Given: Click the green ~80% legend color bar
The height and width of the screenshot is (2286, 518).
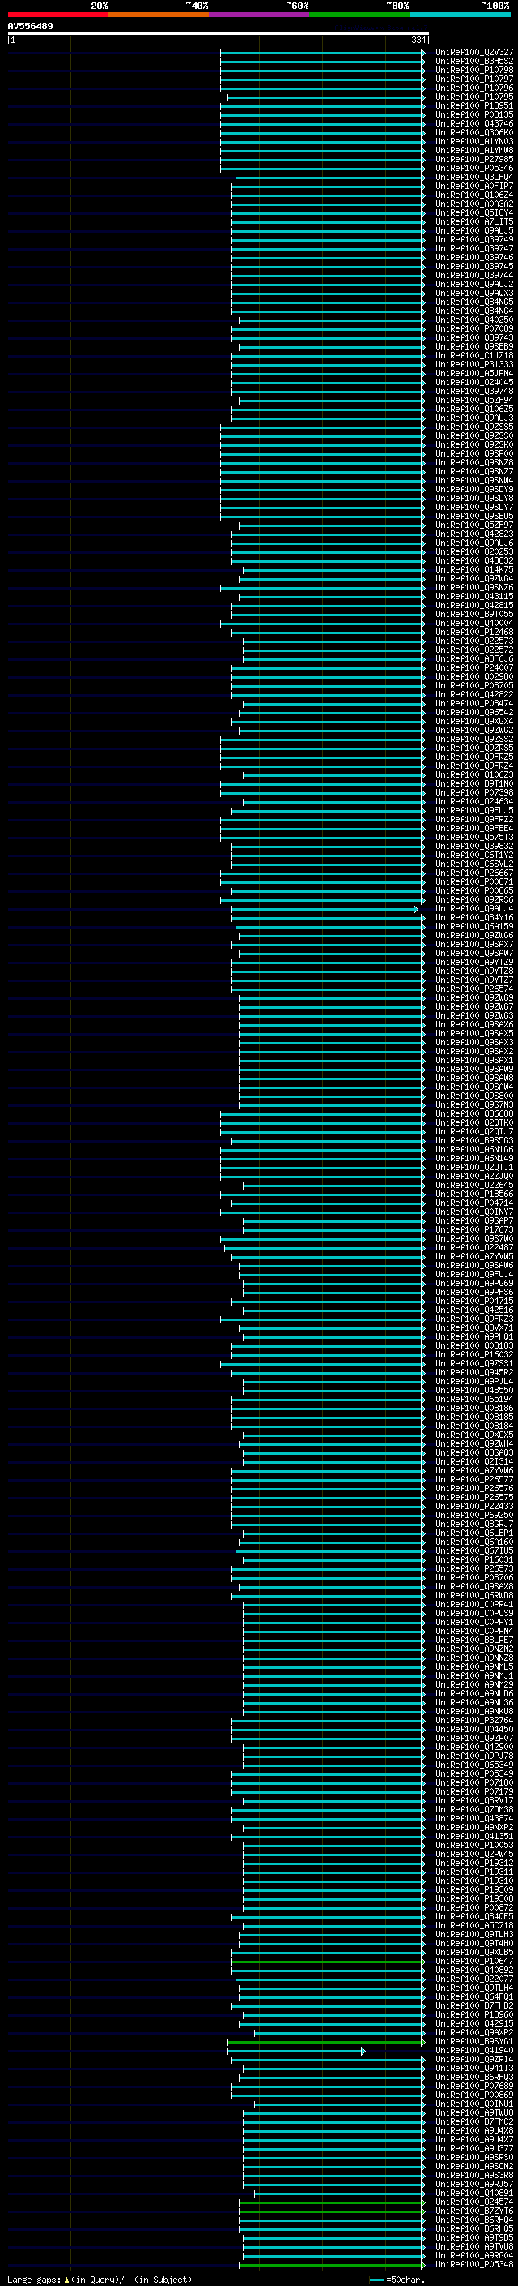Looking at the screenshot, I should coord(359,15).
